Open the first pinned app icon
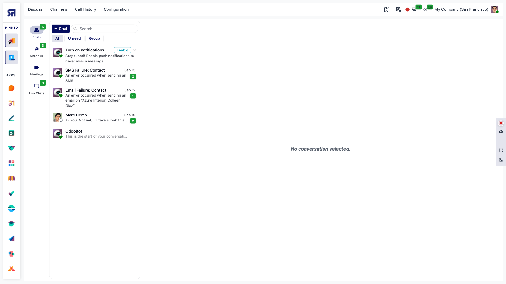506x284 pixels. coord(11,41)
